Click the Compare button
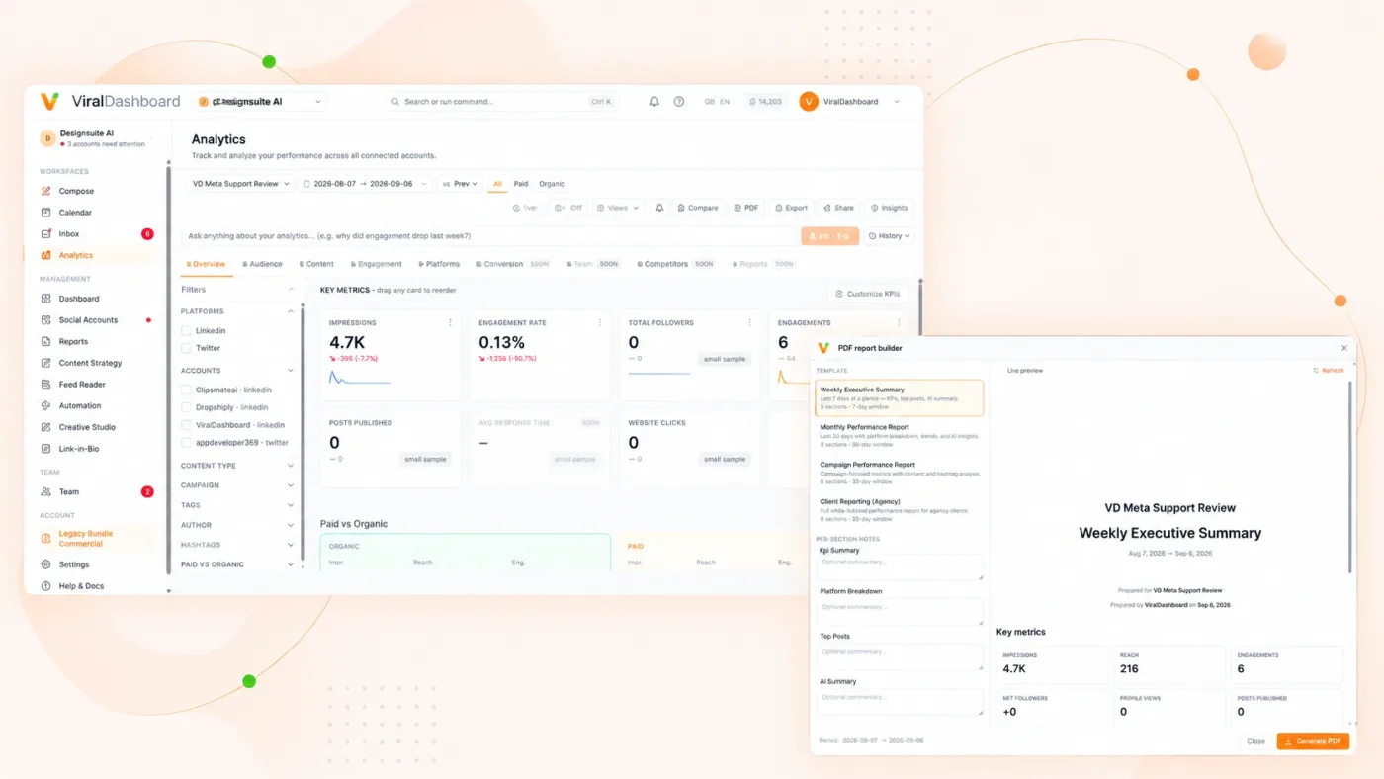Screen dimensions: 1384x779 coord(698,208)
